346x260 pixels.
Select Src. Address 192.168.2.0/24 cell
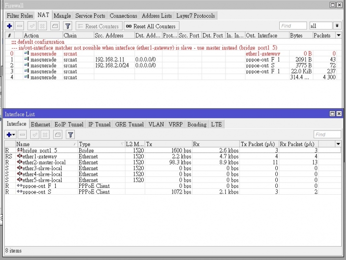pos(114,65)
